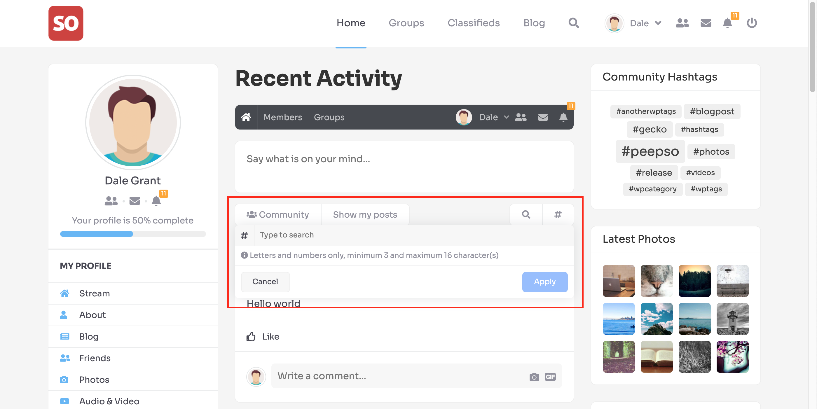Open the Community filter dropdown
Screen dimensions: 817x409
[x=278, y=215]
